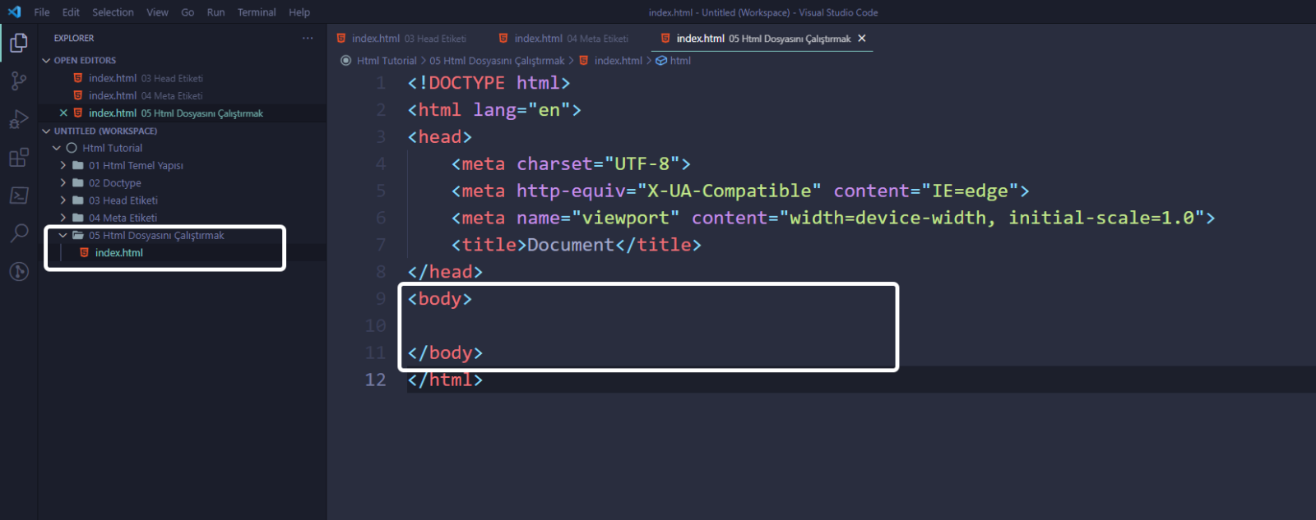Switch to index.html 03 Head Etiketi tab

coord(402,39)
